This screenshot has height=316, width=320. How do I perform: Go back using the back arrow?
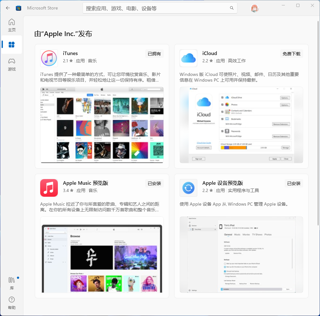click(8, 8)
